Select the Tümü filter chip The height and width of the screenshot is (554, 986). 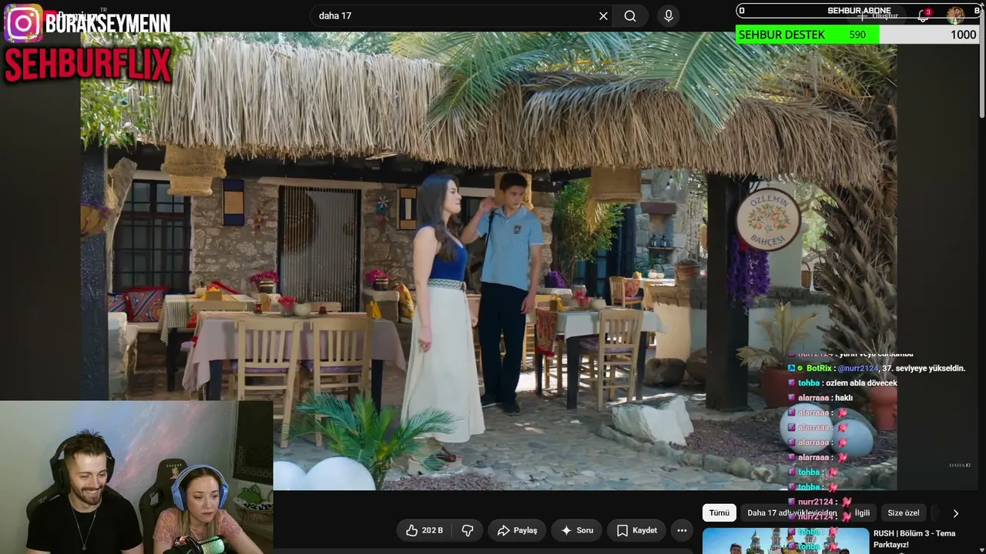coord(719,513)
